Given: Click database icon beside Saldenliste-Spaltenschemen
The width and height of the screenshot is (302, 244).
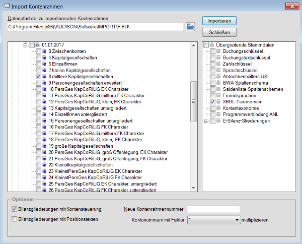Looking at the screenshot, I should [218, 89].
